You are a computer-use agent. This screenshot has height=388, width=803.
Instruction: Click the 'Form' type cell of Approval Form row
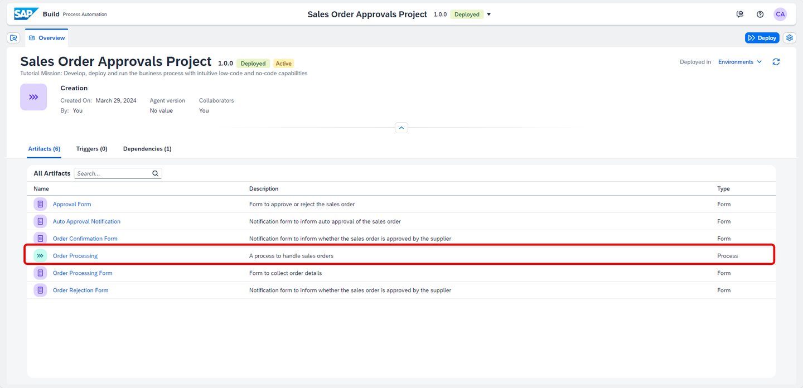tap(724, 204)
